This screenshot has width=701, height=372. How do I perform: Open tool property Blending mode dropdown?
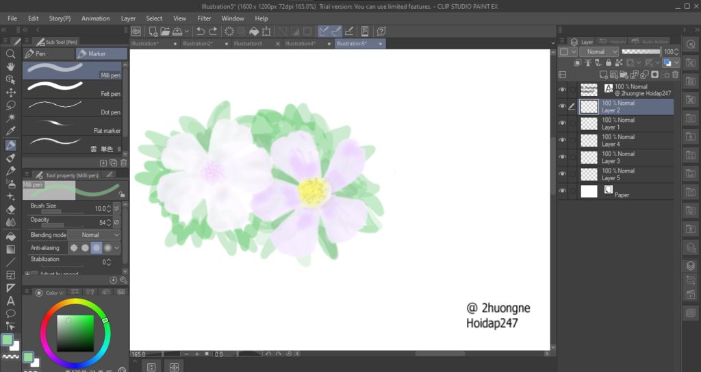[94, 235]
